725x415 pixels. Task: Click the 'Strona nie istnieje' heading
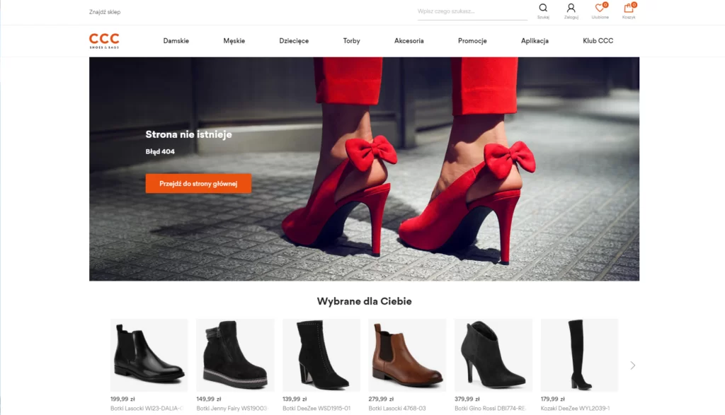188,134
